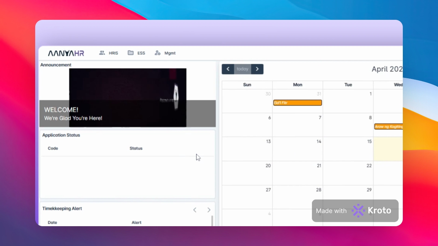Screen dimensions: 438x246
Task: Open the Eid'l Fitr calendar event
Action: (x=298, y=102)
